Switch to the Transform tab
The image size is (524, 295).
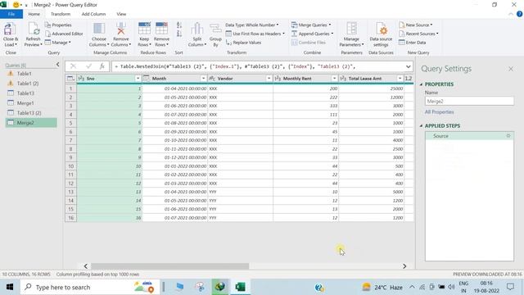61,14
